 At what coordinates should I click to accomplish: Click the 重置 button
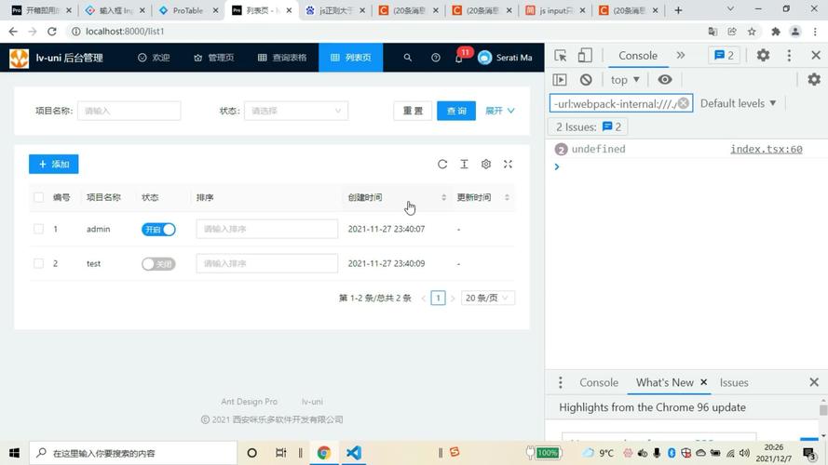413,111
